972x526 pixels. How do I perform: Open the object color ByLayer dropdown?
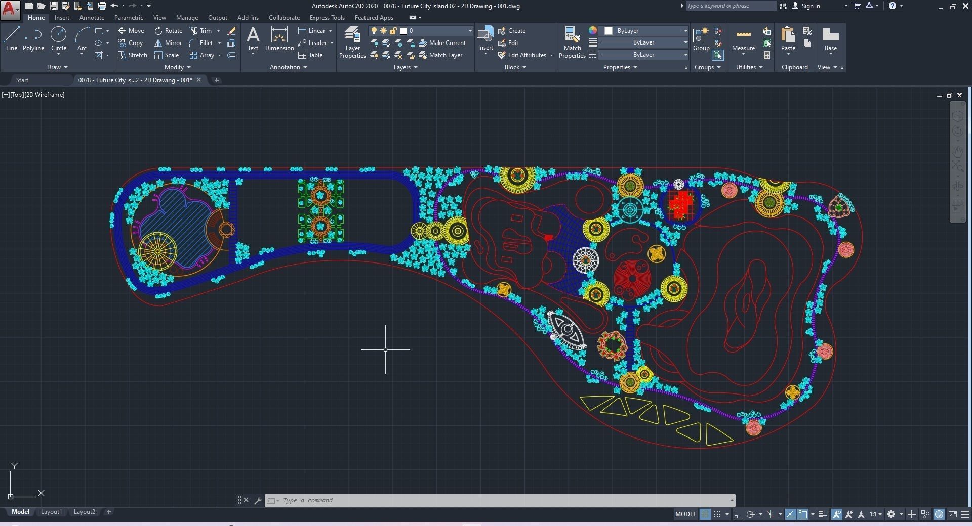click(644, 31)
